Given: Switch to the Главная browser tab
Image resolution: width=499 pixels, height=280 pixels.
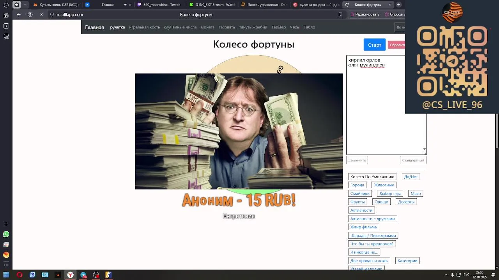Looking at the screenshot, I should 108,5.
